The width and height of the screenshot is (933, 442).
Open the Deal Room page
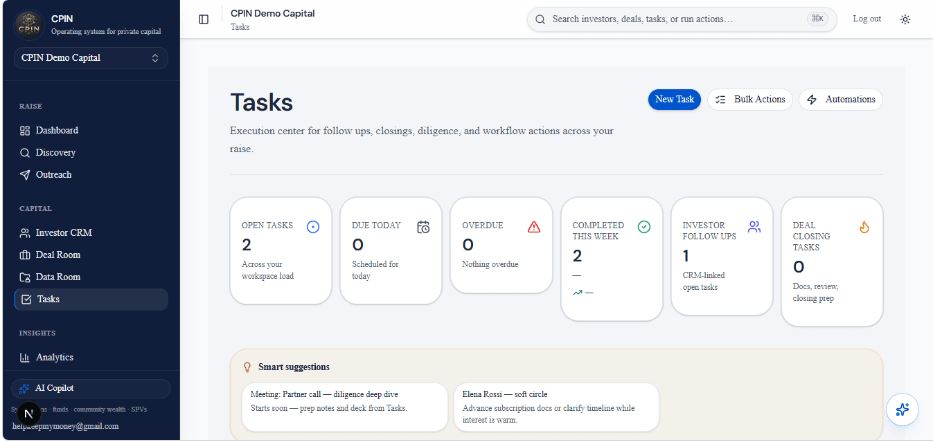(91, 255)
